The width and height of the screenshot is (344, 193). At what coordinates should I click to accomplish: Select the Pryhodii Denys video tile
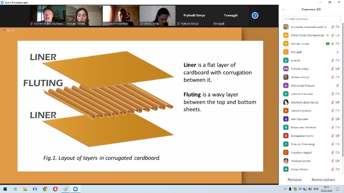point(194,15)
